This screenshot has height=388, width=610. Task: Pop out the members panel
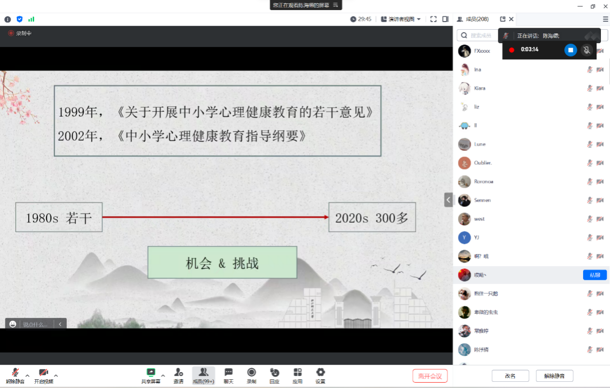coord(503,19)
